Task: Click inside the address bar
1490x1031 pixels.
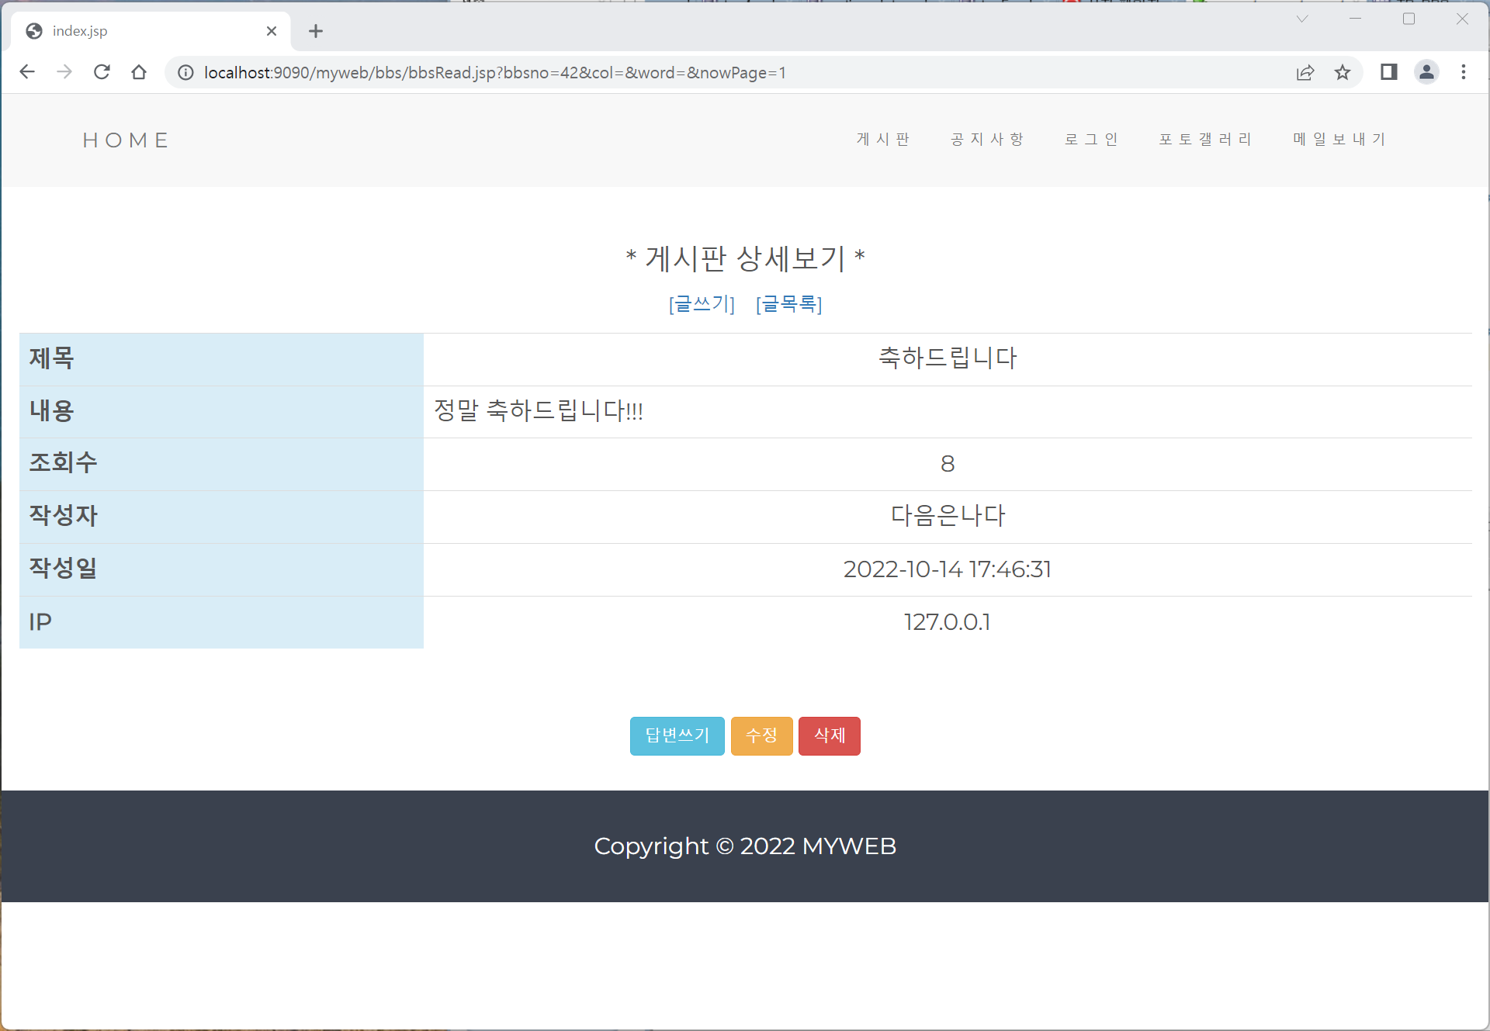Action: (x=543, y=72)
